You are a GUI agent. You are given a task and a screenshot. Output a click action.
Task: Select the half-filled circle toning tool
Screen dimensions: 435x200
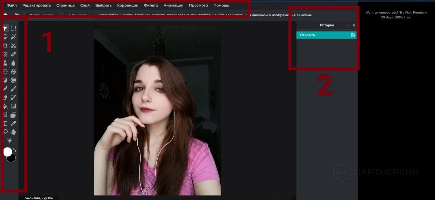click(x=5, y=80)
